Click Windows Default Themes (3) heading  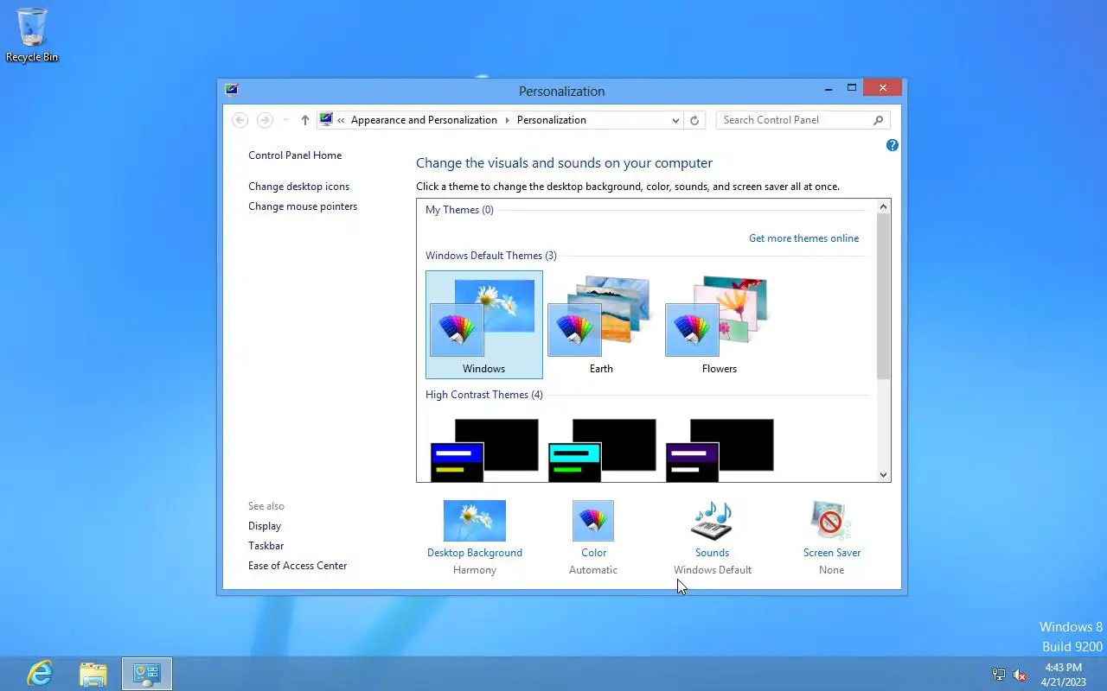(491, 256)
